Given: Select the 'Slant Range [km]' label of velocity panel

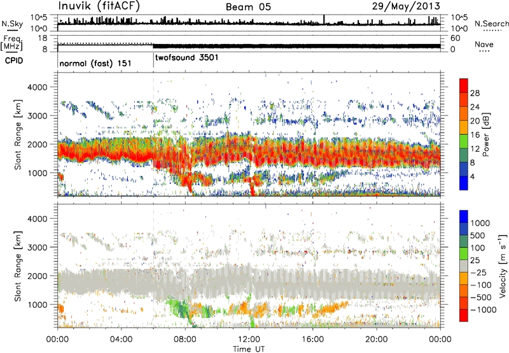Looking at the screenshot, I should click(18, 266).
